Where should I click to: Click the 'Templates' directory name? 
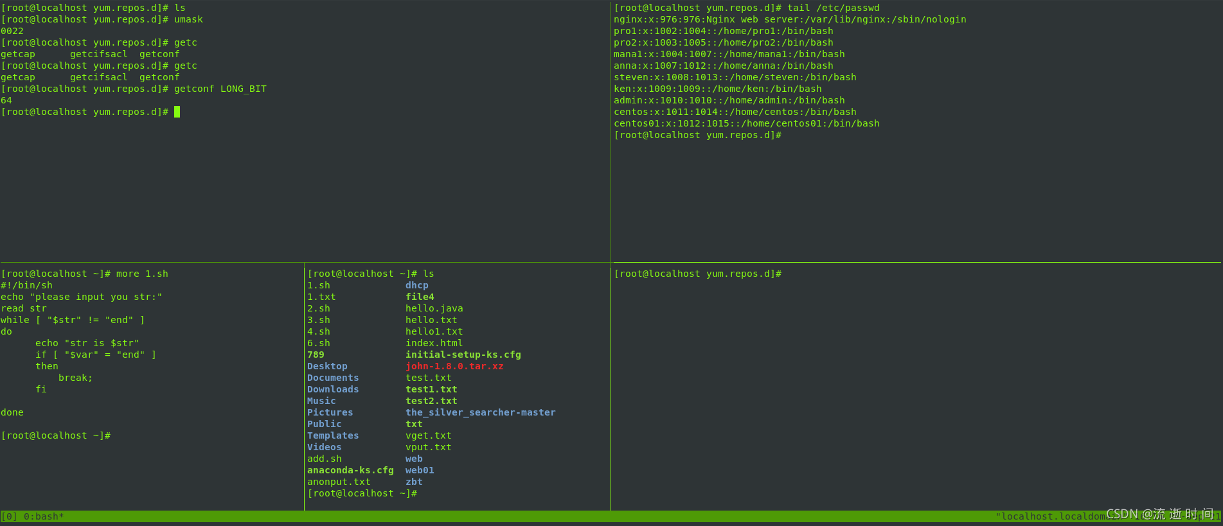coord(333,435)
